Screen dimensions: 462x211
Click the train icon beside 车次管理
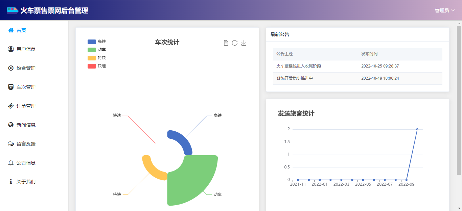(11, 87)
